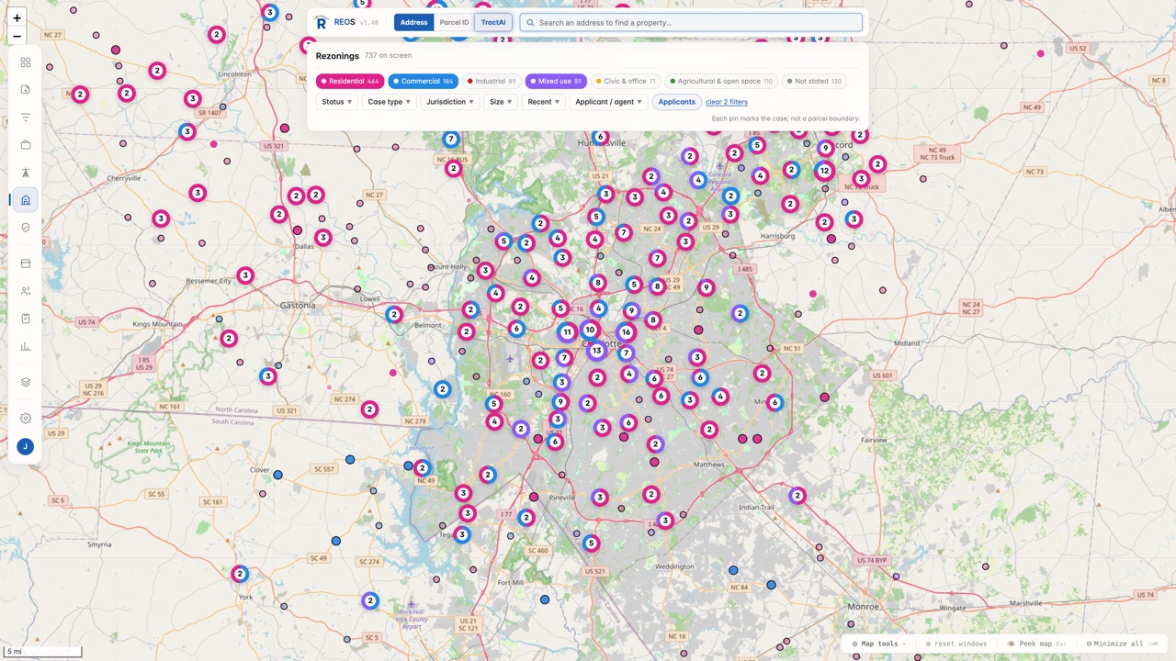Screen dimensions: 1176x661
Task: Click the search magnifier icon in field
Action: pyautogui.click(x=530, y=22)
